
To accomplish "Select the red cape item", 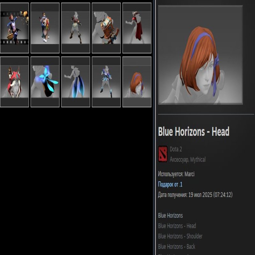I will pos(137,28).
